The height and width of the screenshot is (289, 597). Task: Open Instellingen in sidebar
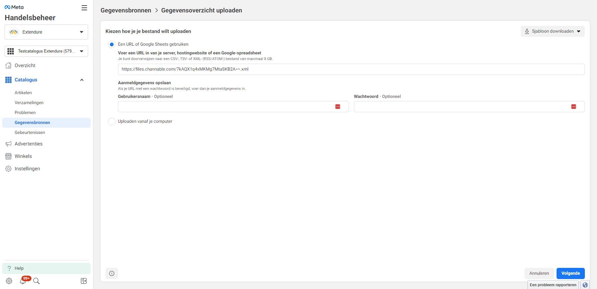27,169
